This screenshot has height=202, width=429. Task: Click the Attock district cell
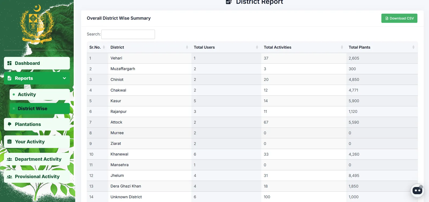point(150,122)
